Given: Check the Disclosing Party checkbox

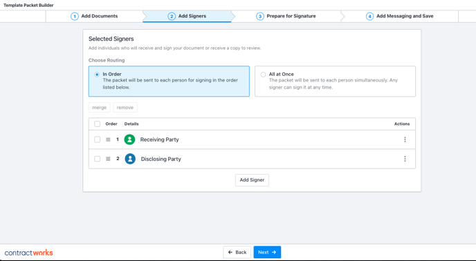Looking at the screenshot, I should pyautogui.click(x=97, y=159).
